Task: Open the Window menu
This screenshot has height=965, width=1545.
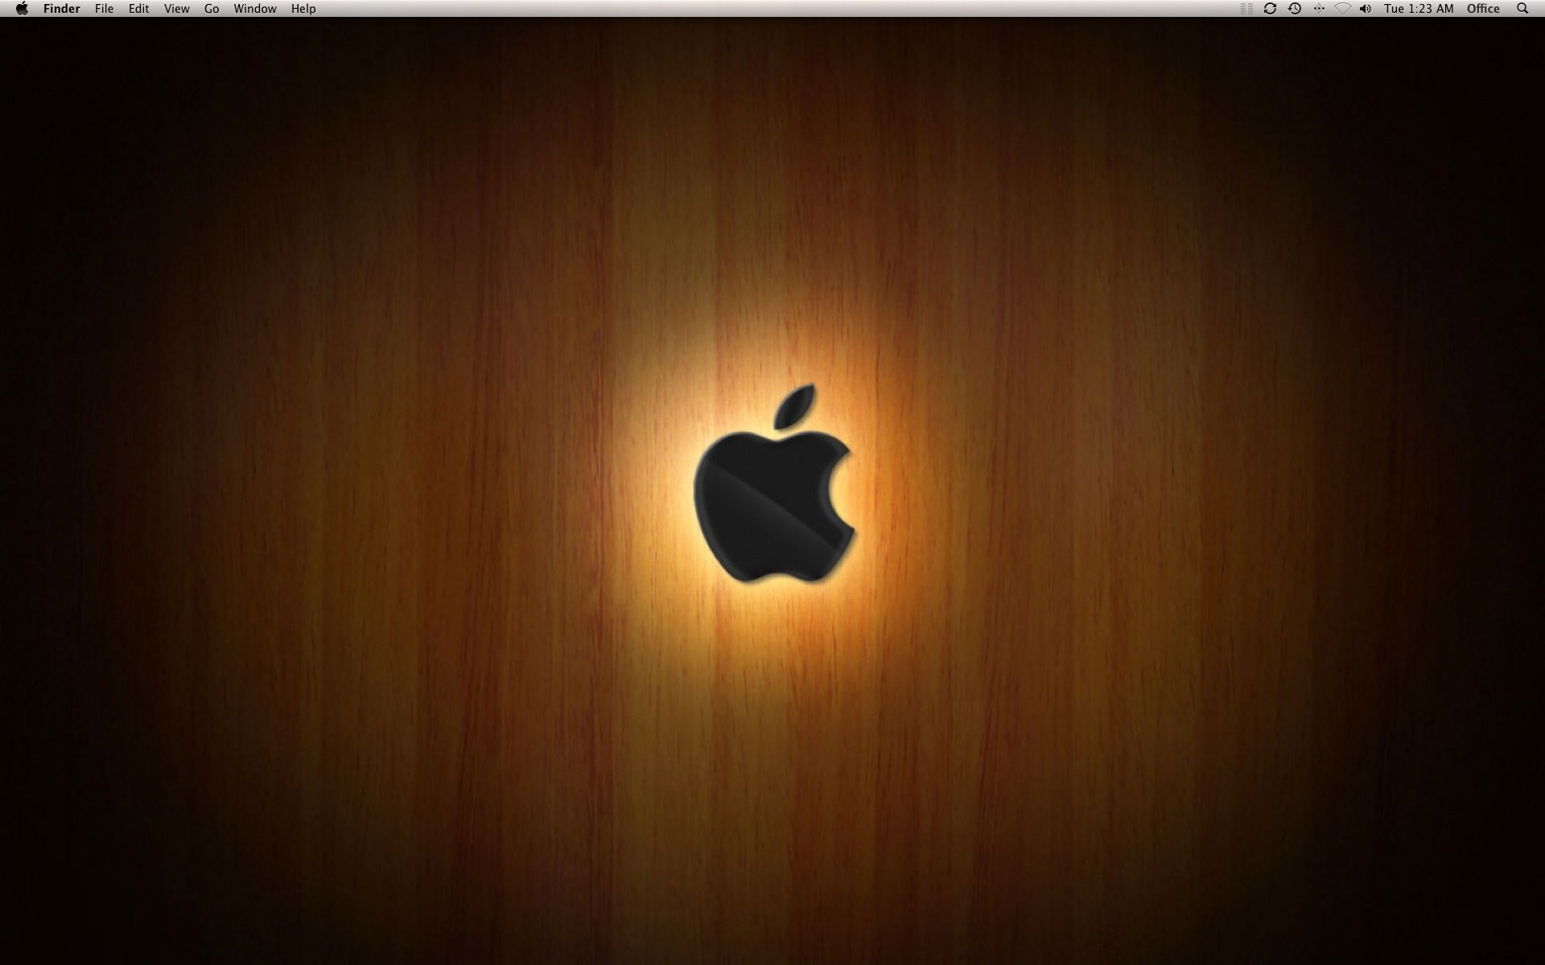Action: tap(254, 9)
